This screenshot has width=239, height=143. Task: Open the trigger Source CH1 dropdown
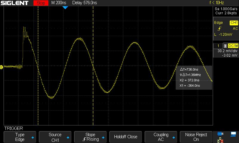click(55, 137)
